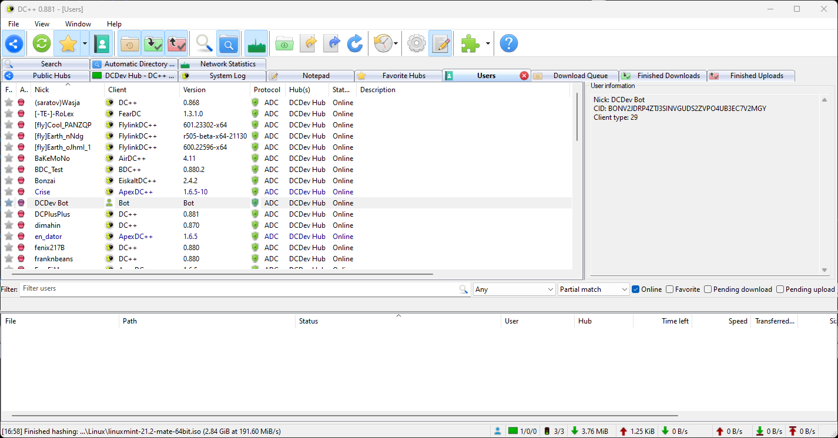Click the User information down scroll arrow
This screenshot has width=838, height=438.
point(824,270)
